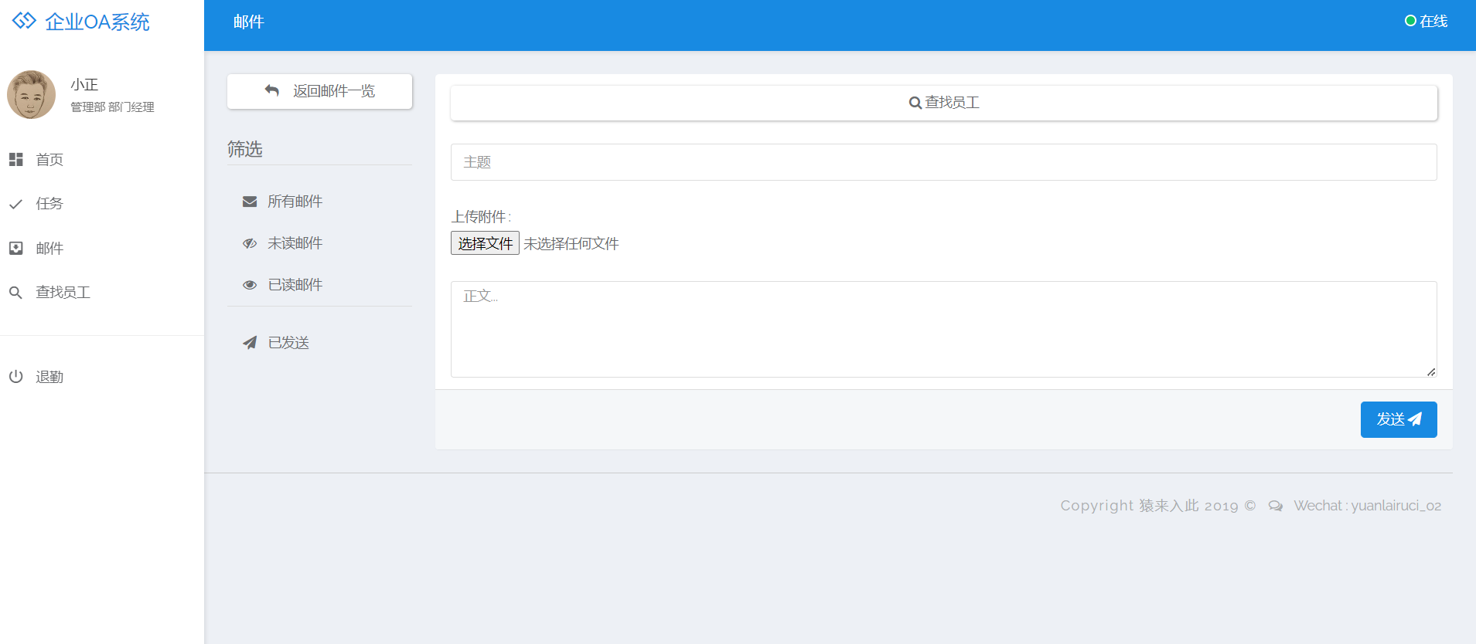Image resolution: width=1476 pixels, height=644 pixels.
Task: Open 邮件 in the sidebar menu
Action: (49, 248)
